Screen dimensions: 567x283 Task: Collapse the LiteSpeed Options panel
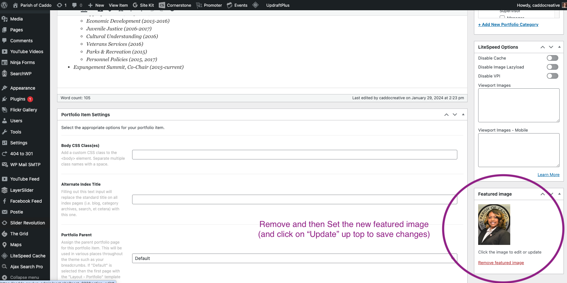click(559, 47)
